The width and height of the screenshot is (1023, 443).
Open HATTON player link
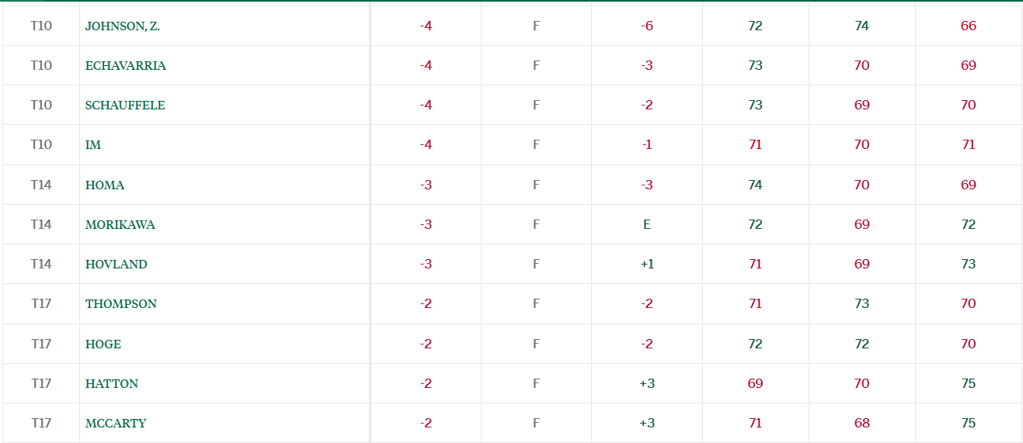[112, 383]
